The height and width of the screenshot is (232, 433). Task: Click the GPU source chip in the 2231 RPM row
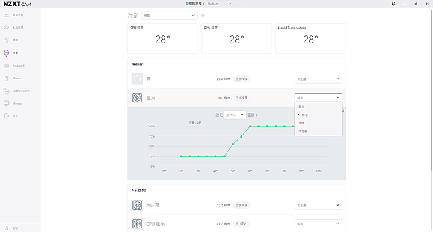241,224
